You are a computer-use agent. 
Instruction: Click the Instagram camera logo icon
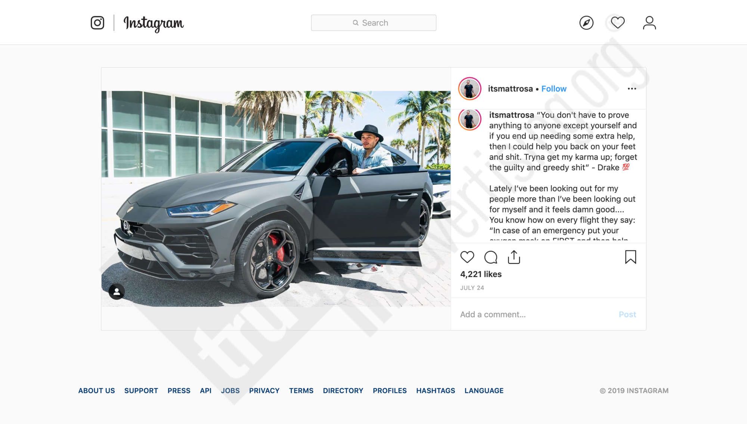pos(97,23)
